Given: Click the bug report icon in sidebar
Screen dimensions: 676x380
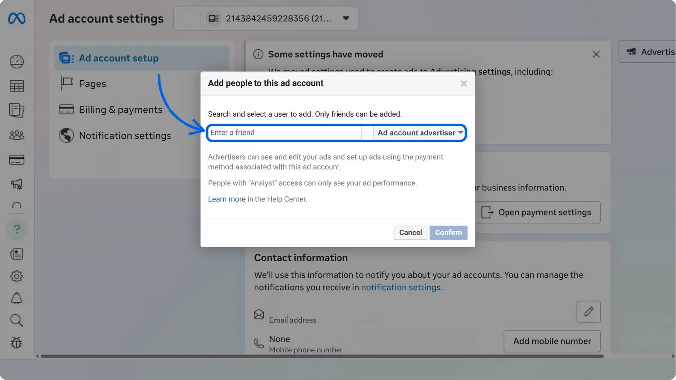Looking at the screenshot, I should tap(16, 343).
